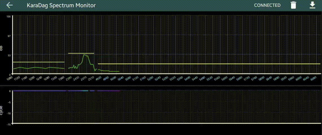This screenshot has width=322, height=135.
Task: Click the 100 value on dB axis
Action: coord(8,16)
